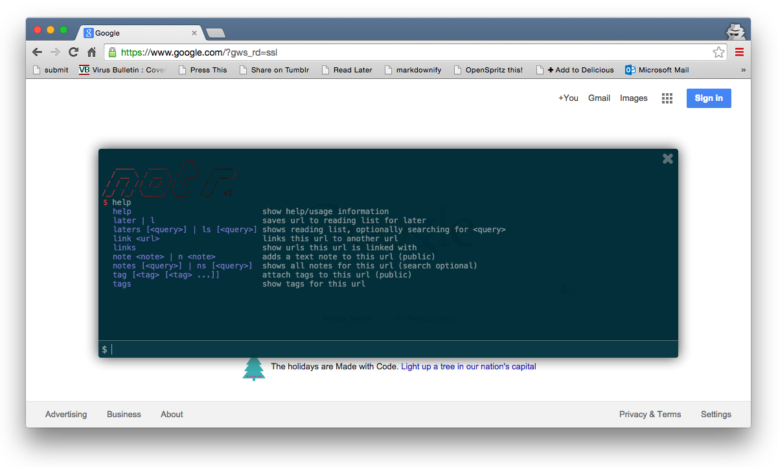Screen dimensions: 778x467
Task: Click the 'later | l' command text
Action: pyautogui.click(x=134, y=221)
